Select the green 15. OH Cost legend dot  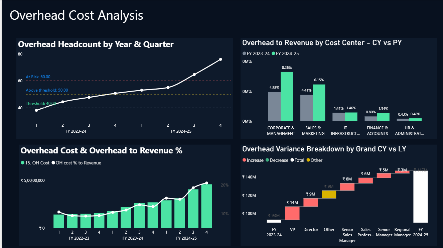(22, 163)
